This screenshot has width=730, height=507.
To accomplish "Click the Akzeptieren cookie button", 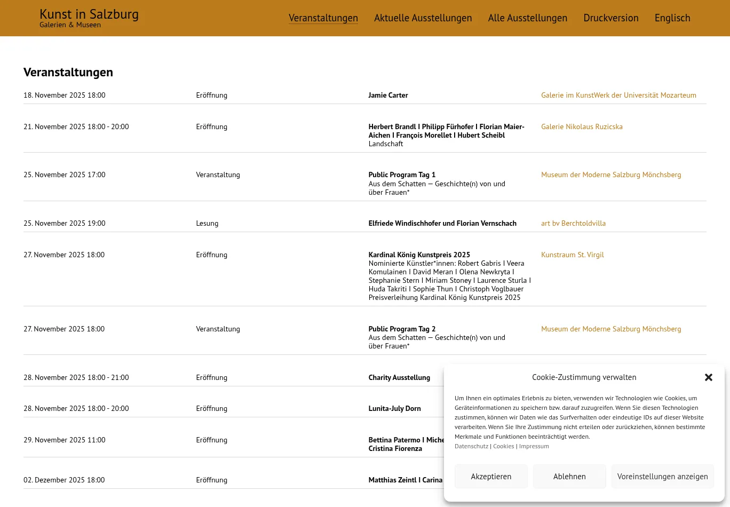I will coord(491,477).
